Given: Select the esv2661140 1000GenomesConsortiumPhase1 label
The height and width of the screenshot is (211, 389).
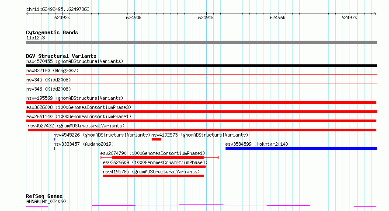Looking at the screenshot, I should coord(79,116).
